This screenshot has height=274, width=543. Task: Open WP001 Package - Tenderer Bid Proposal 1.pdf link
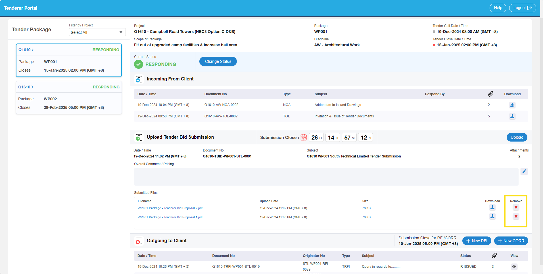(170, 217)
